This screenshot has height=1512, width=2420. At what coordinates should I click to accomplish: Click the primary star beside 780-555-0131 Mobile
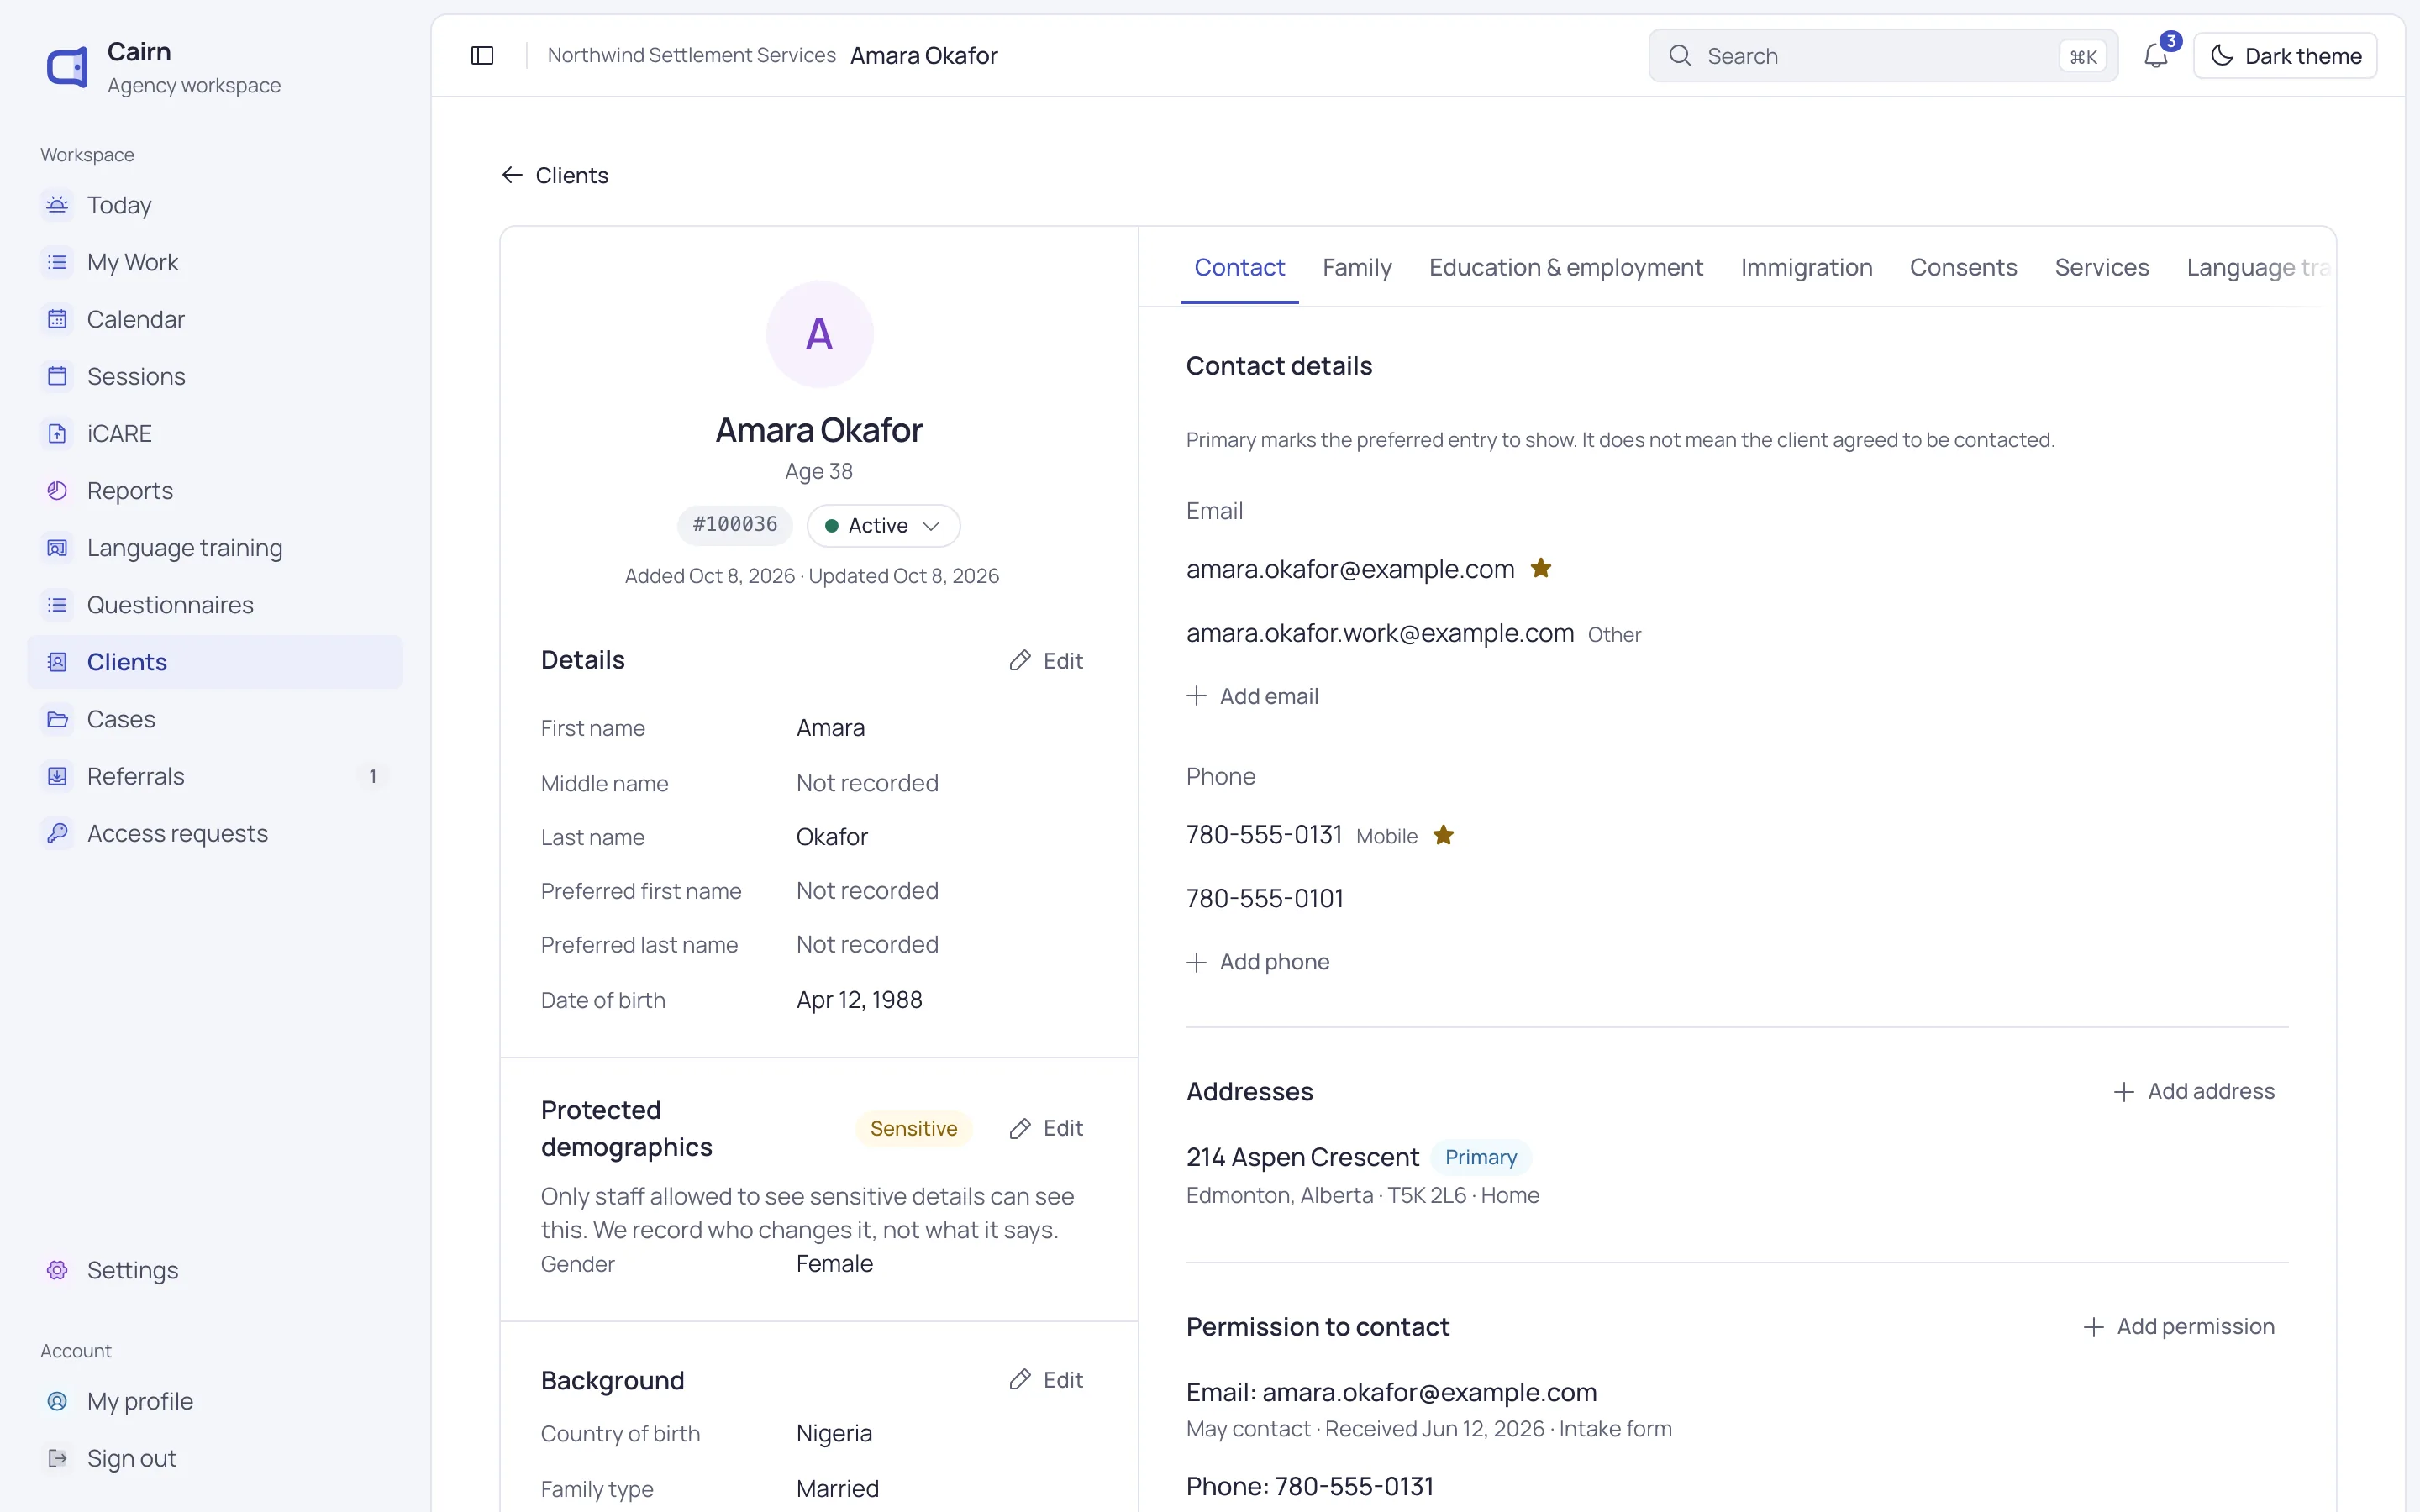tap(1443, 835)
